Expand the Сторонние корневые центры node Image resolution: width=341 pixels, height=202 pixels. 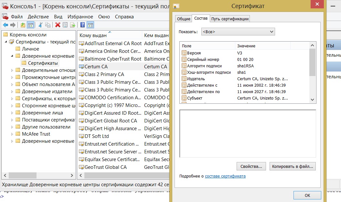[12, 106]
